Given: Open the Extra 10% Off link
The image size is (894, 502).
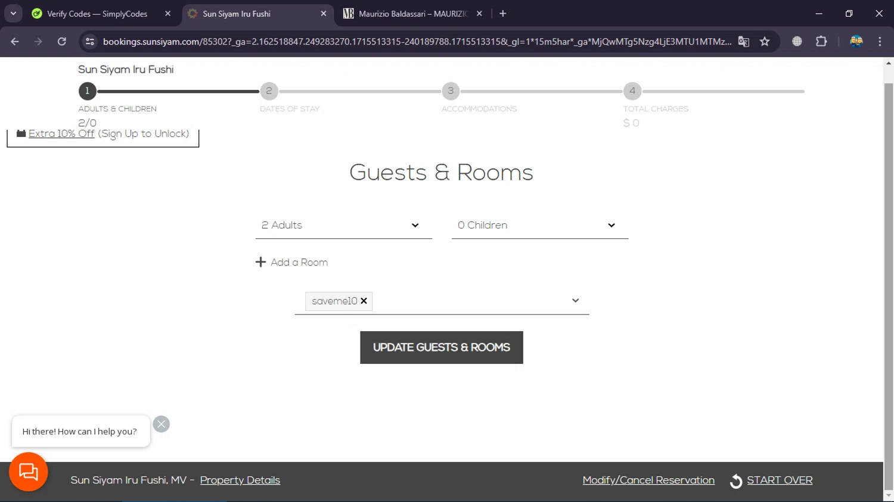Looking at the screenshot, I should pyautogui.click(x=61, y=134).
